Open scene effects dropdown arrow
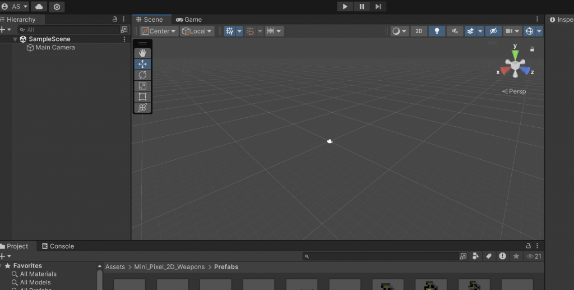The height and width of the screenshot is (290, 574). point(480,31)
